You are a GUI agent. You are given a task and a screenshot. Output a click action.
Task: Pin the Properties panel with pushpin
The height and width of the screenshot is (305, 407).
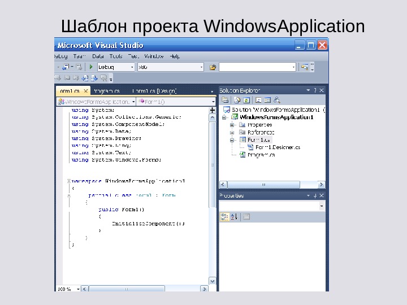click(x=315, y=196)
